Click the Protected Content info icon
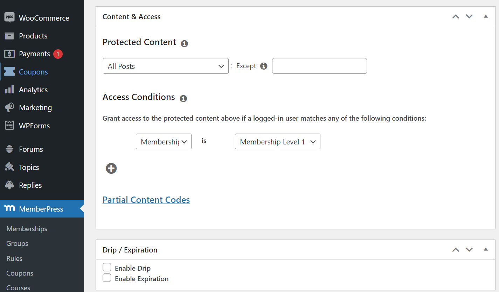Image resolution: width=499 pixels, height=292 pixels. (185, 44)
